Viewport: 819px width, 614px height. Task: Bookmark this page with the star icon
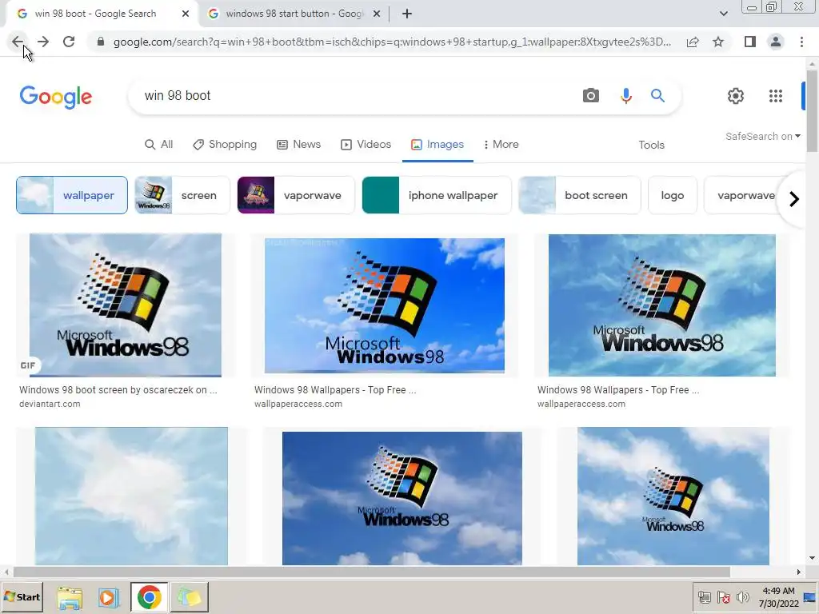(718, 42)
